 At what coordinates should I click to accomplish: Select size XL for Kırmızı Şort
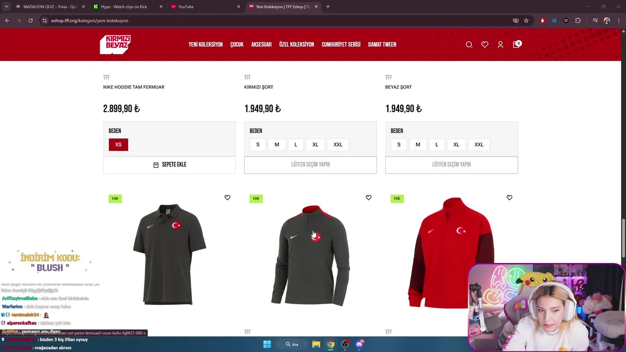coord(315,145)
